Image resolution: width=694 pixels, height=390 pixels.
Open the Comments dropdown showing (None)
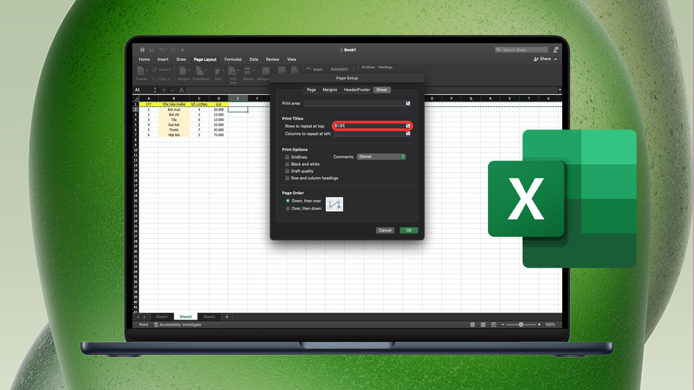tap(381, 156)
